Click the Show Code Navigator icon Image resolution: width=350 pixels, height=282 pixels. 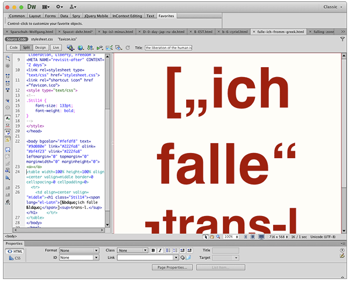pos(8,66)
